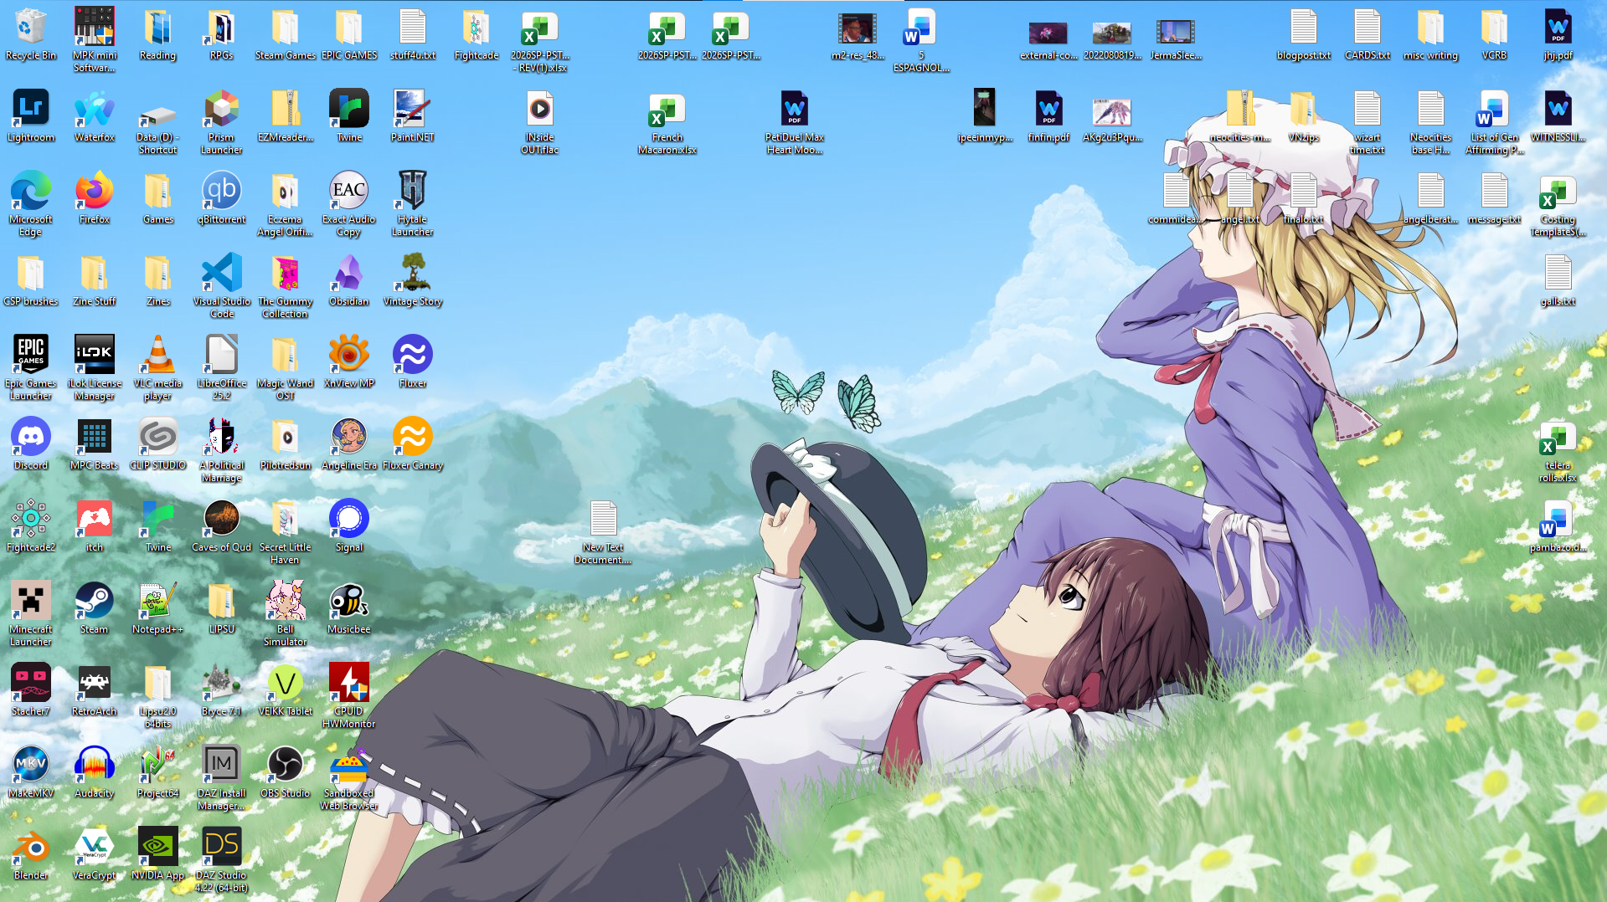The width and height of the screenshot is (1607, 902).
Task: Launch Audacity audio editor
Action: [x=95, y=773]
